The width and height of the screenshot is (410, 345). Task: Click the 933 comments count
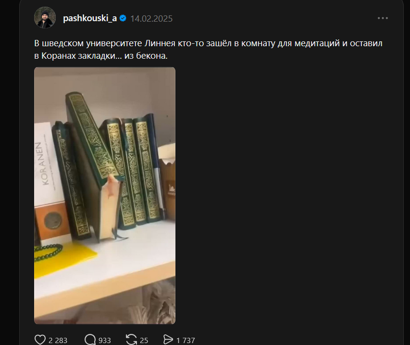pos(105,340)
